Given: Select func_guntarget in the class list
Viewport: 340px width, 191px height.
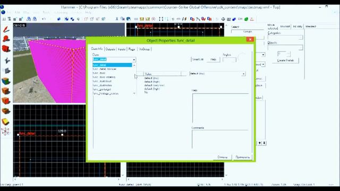Looking at the screenshot, I should (x=101, y=90).
